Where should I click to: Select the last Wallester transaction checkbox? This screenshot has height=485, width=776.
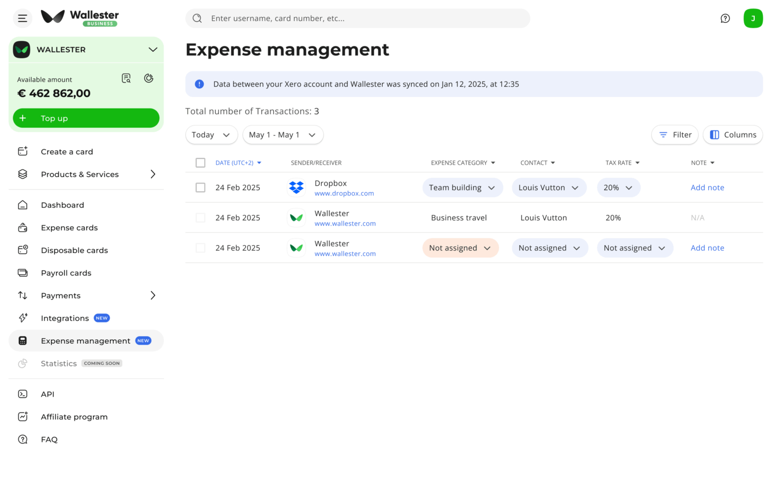pos(201,248)
